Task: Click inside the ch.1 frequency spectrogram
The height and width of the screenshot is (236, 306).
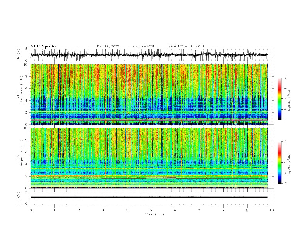Action: [x=149, y=94]
